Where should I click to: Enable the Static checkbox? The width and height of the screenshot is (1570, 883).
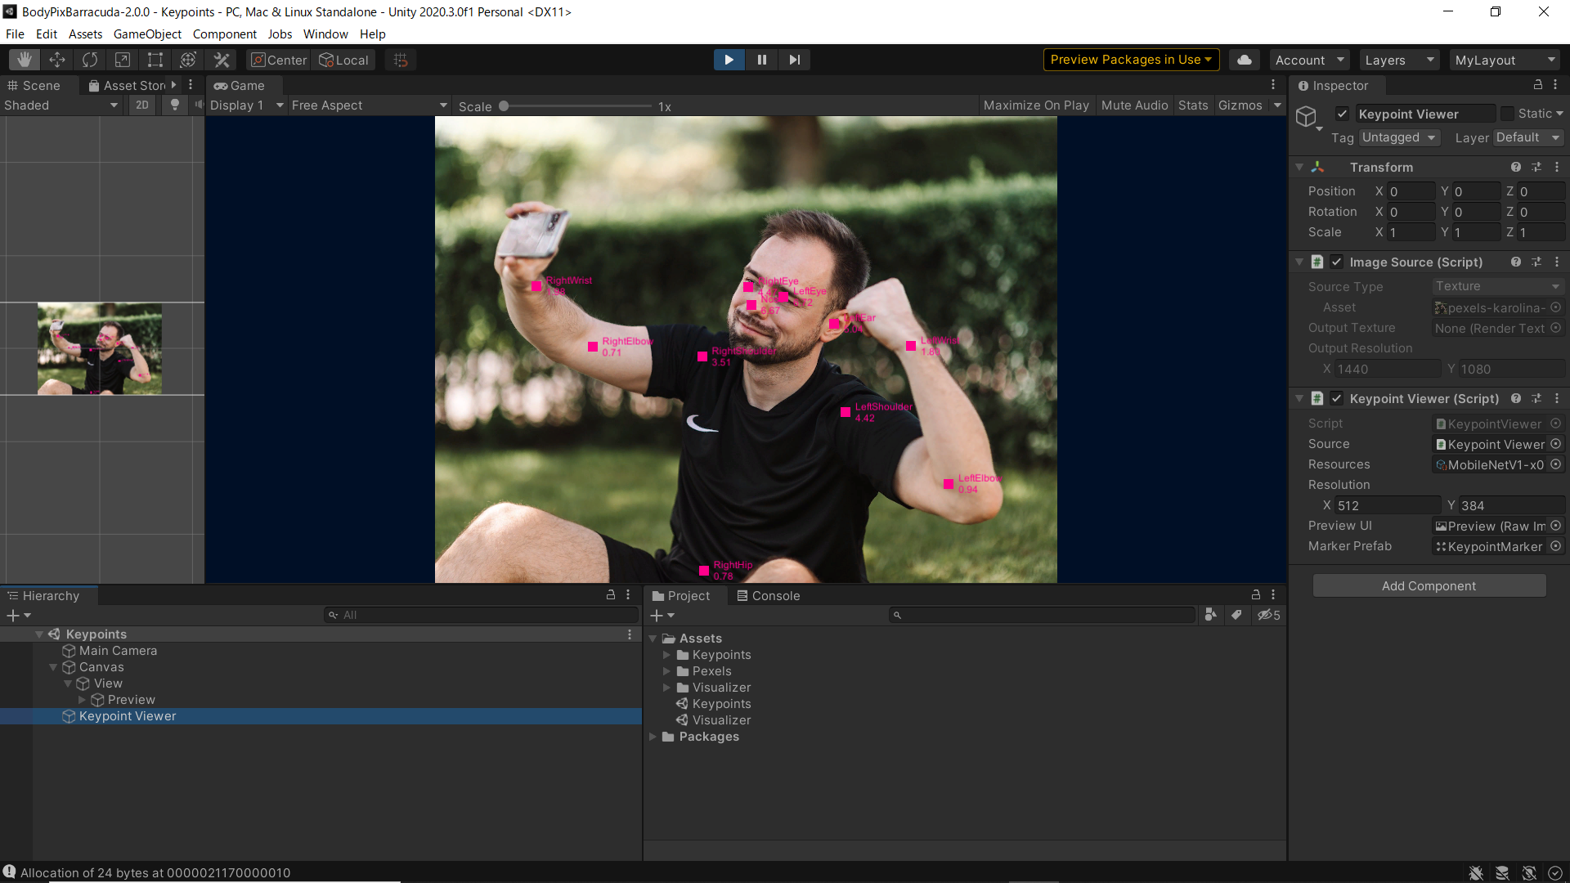[1507, 114]
